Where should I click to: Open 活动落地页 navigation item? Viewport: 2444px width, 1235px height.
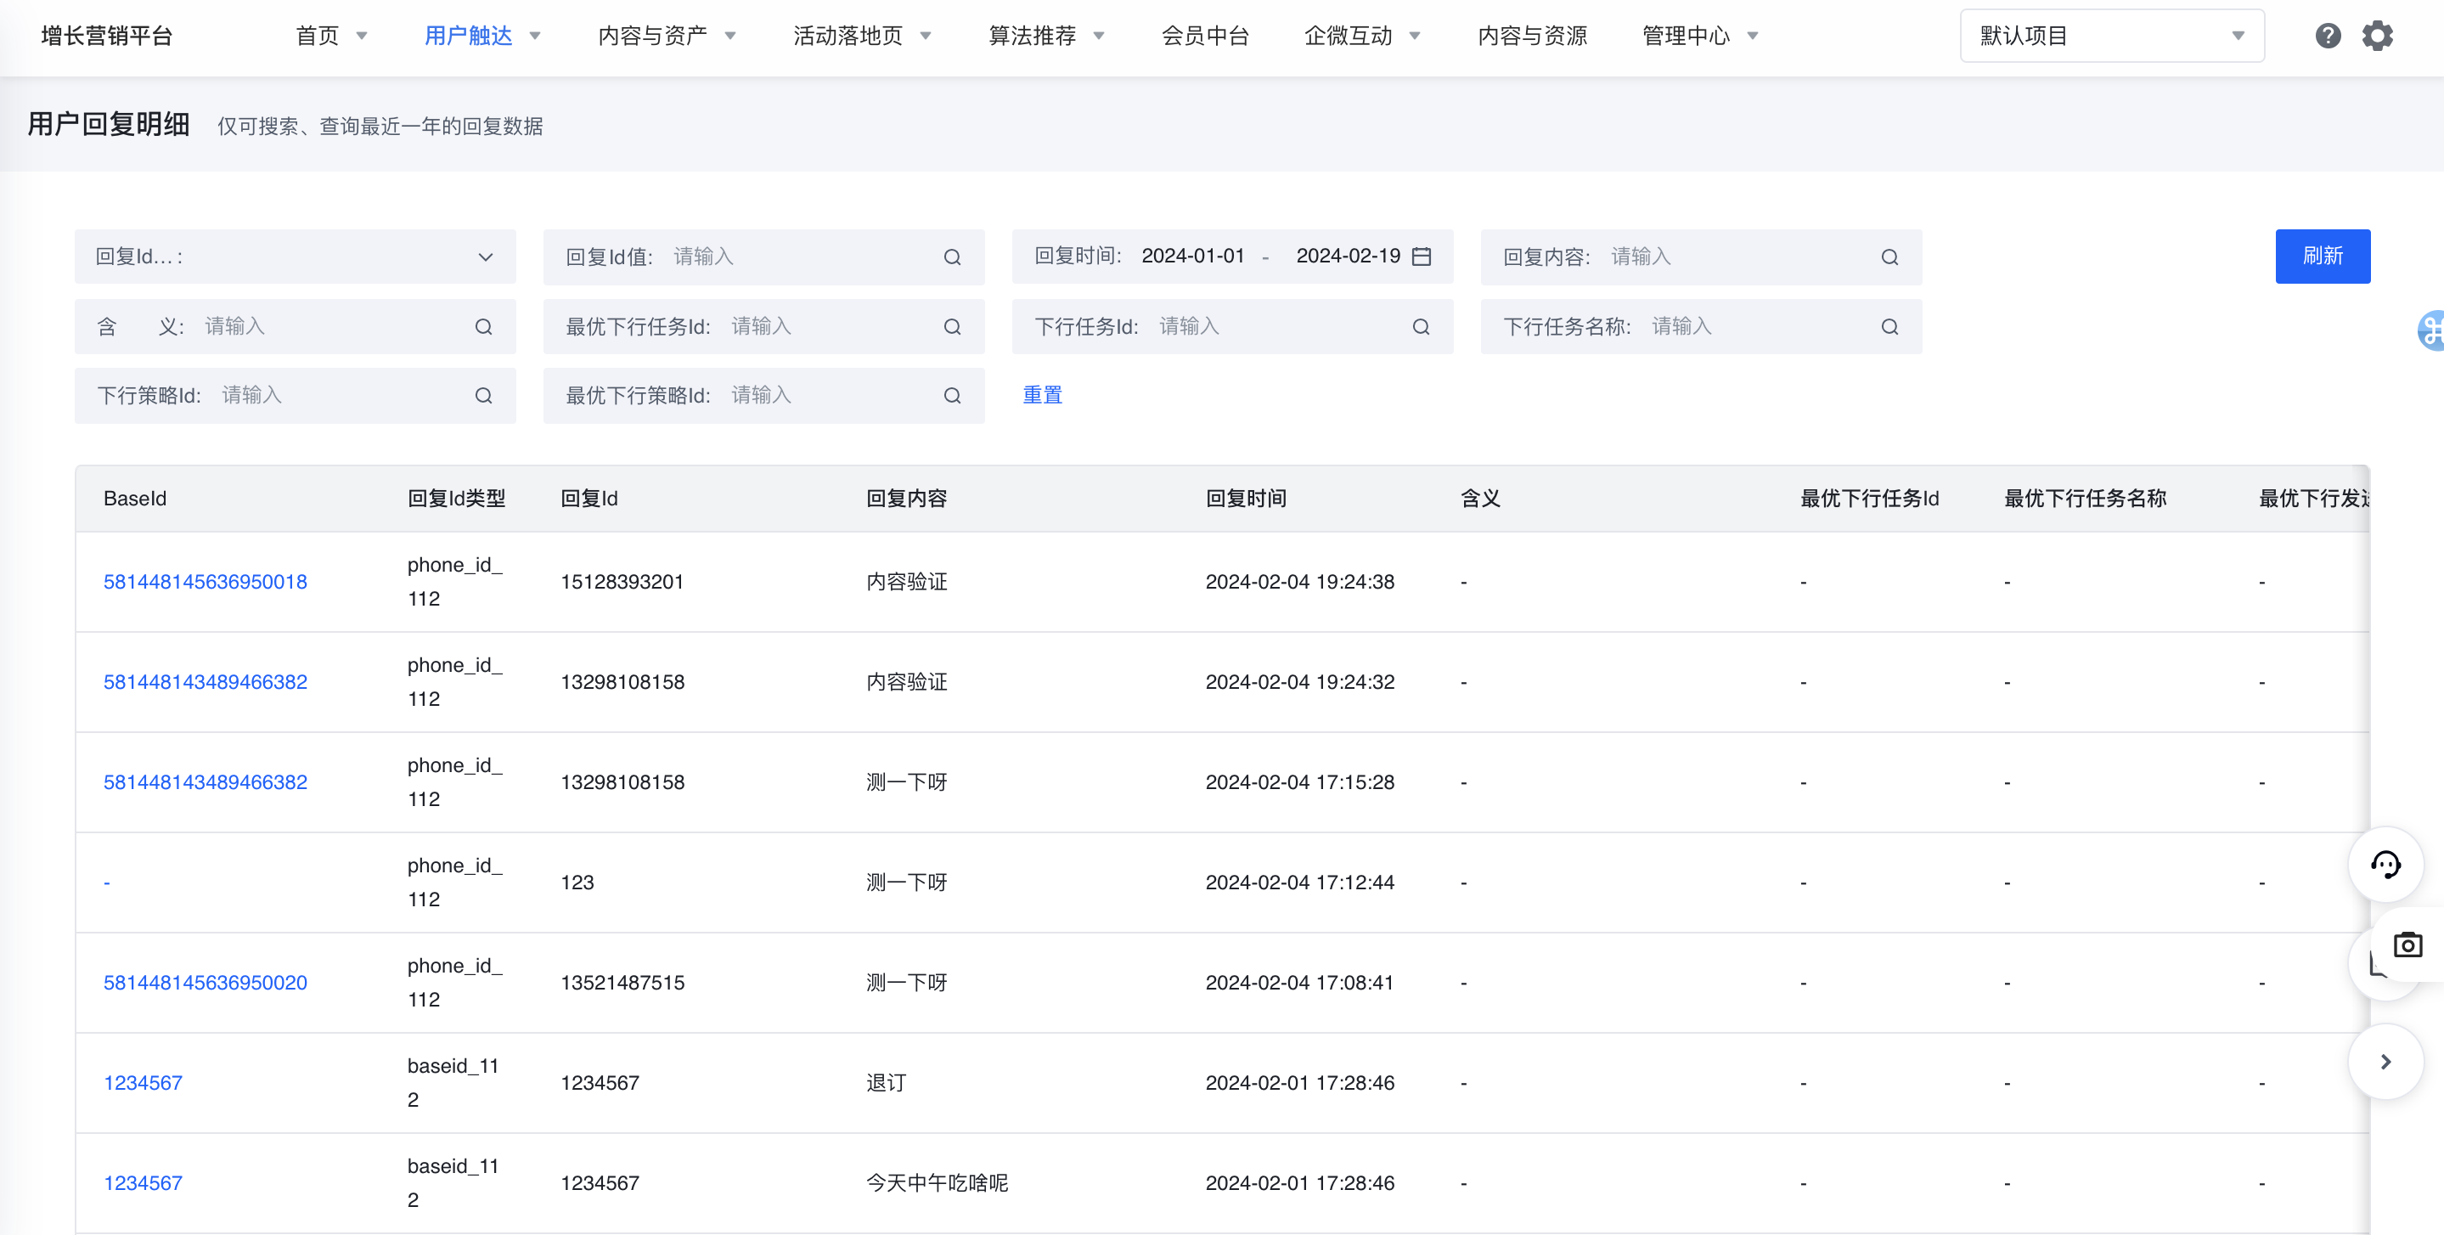pyautogui.click(x=848, y=36)
